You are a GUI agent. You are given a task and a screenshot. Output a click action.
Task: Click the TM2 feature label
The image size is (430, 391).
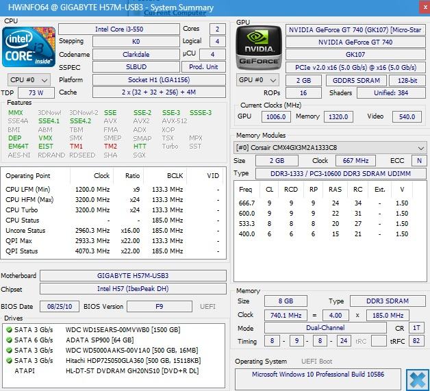(x=110, y=147)
